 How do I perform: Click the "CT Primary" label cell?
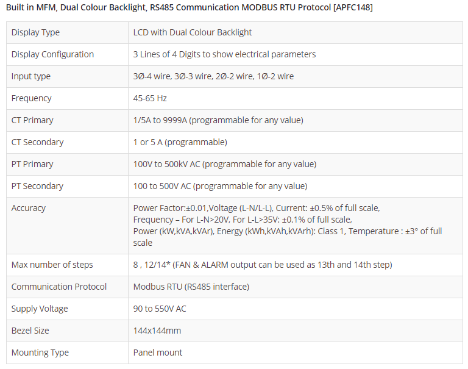[32, 120]
